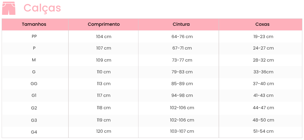Click the Calças title text
The height and width of the screenshot is (140, 304).
point(42,8)
